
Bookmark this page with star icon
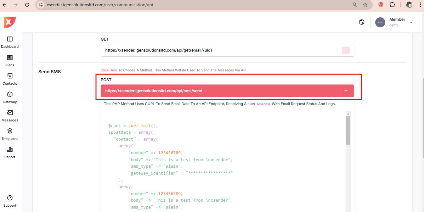point(365,5)
